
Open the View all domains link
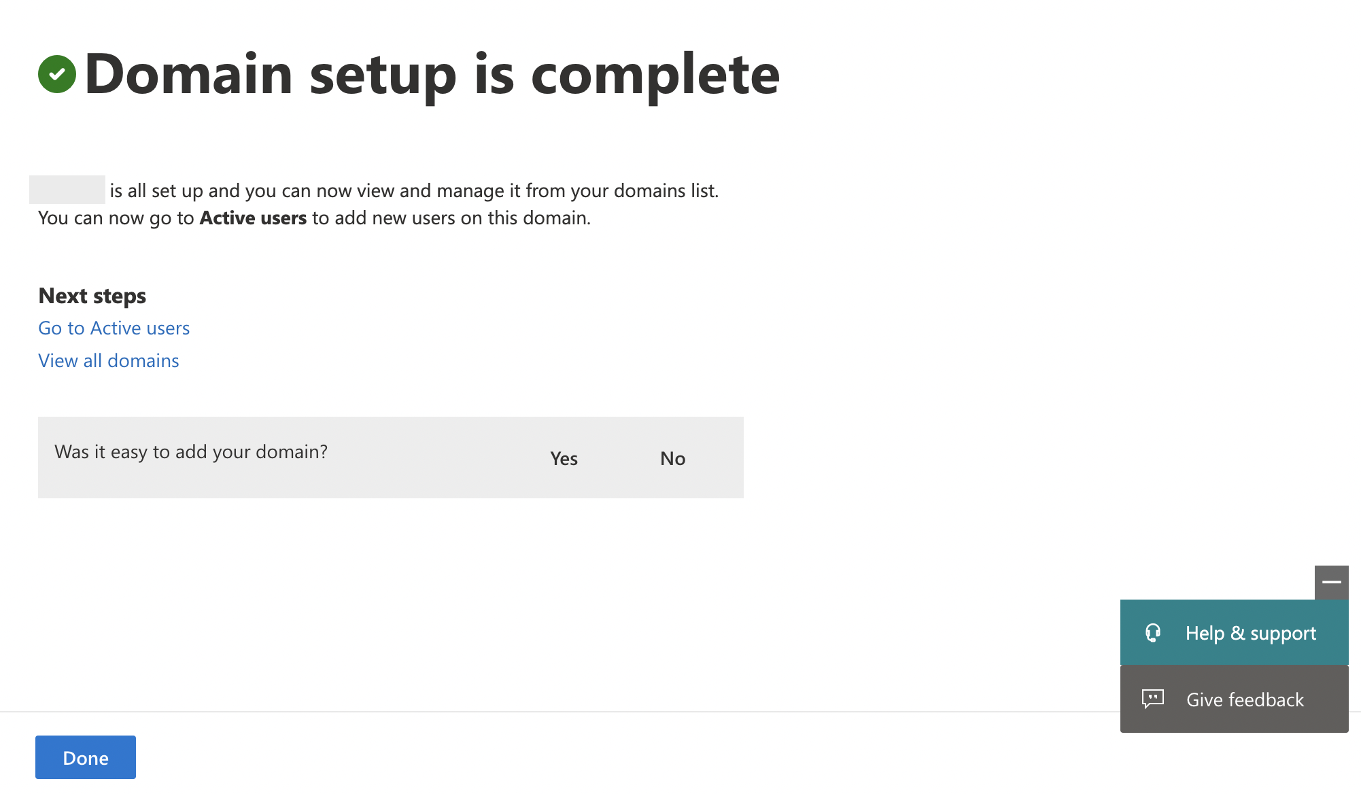coord(109,360)
